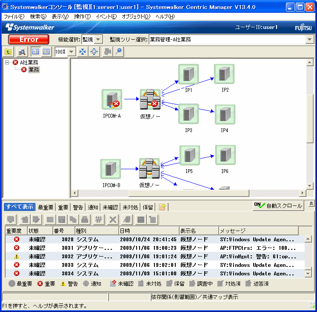The width and height of the screenshot is (317, 312).
Task: Sort by the 番号 column header
Action: tap(64, 231)
